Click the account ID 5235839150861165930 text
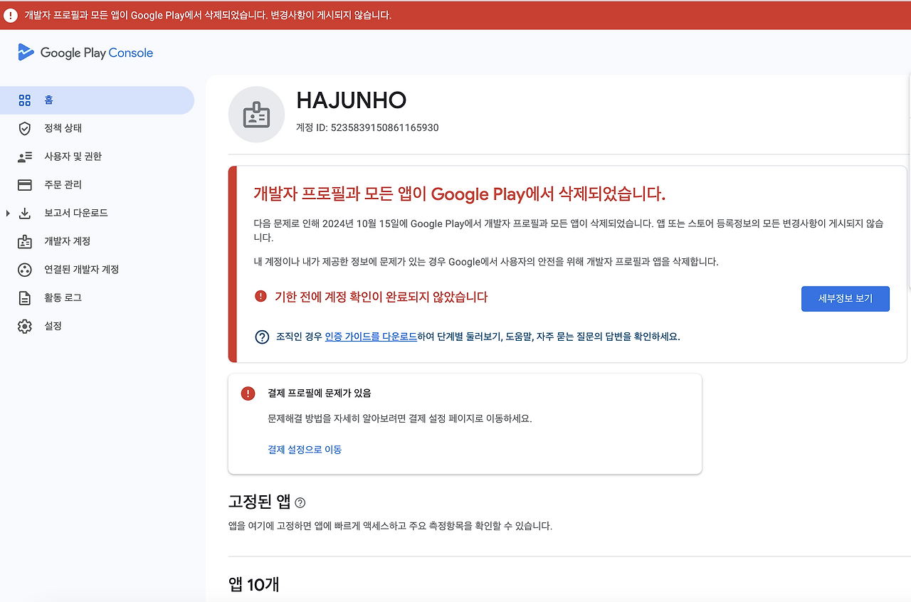The height and width of the screenshot is (602, 911). (367, 128)
